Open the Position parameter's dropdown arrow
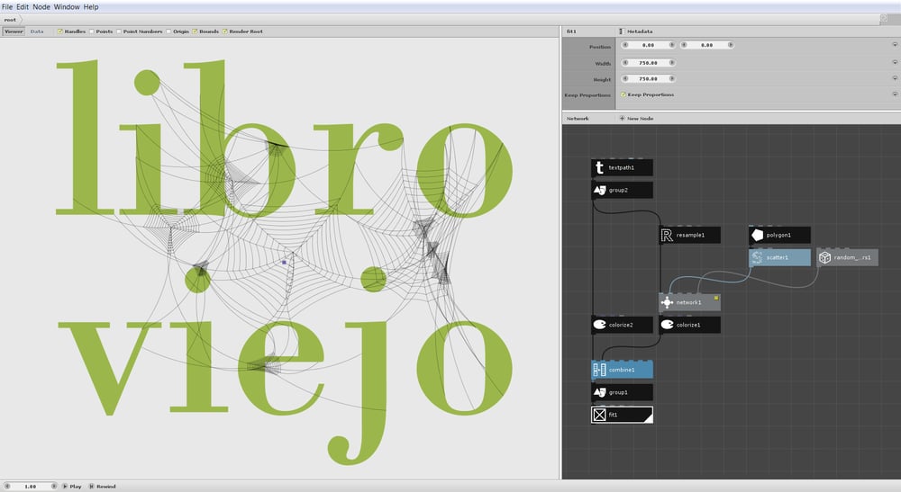 (895, 45)
